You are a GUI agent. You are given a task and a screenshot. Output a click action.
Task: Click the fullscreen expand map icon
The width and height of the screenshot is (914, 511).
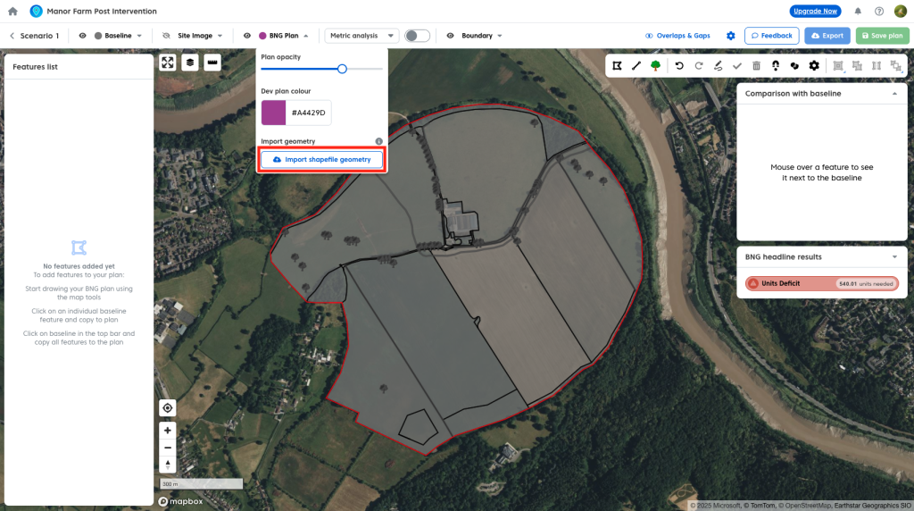[167, 63]
